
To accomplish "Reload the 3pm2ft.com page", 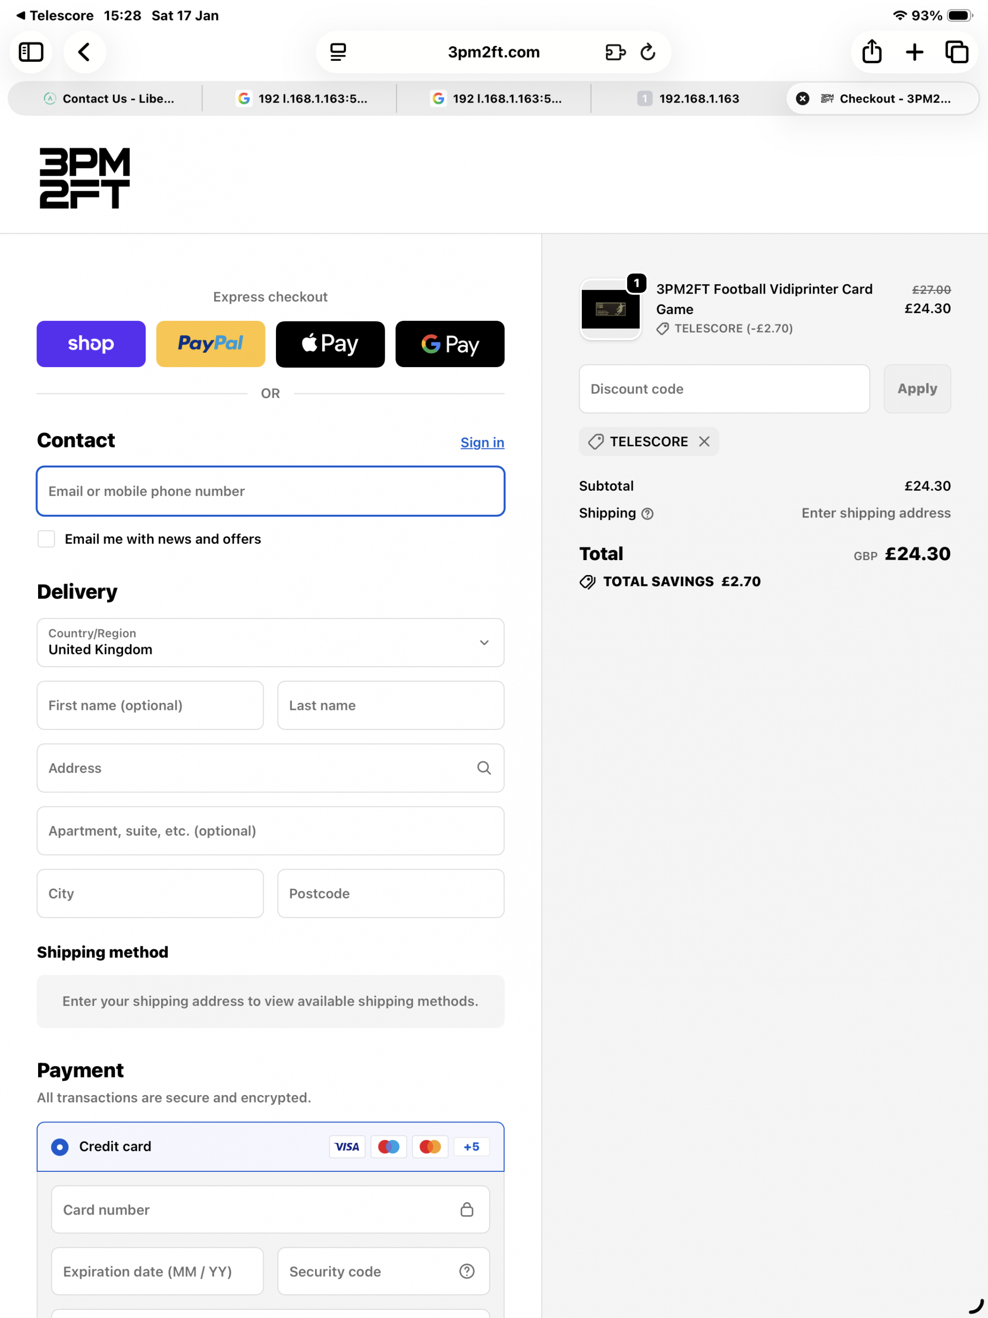I will [x=648, y=53].
